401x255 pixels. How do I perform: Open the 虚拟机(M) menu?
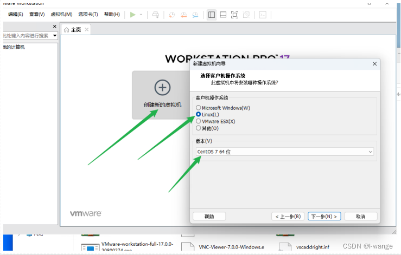61,14
